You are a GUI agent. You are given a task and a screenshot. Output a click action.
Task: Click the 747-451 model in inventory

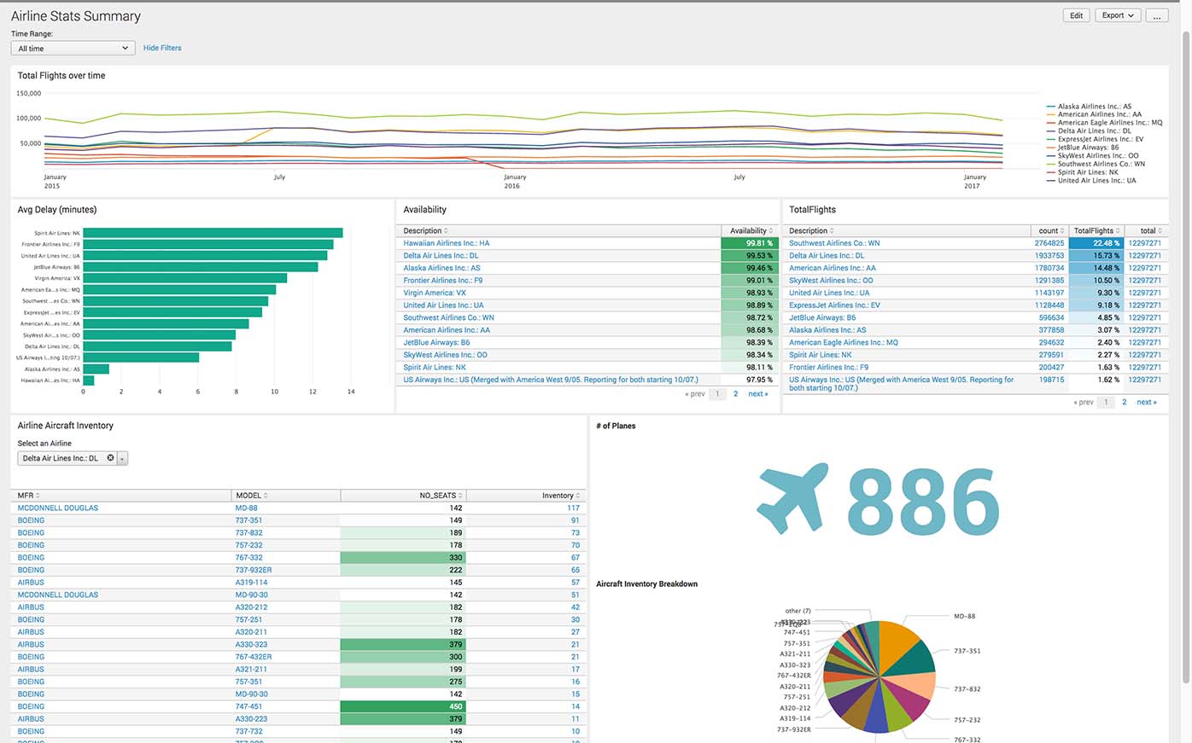click(248, 706)
